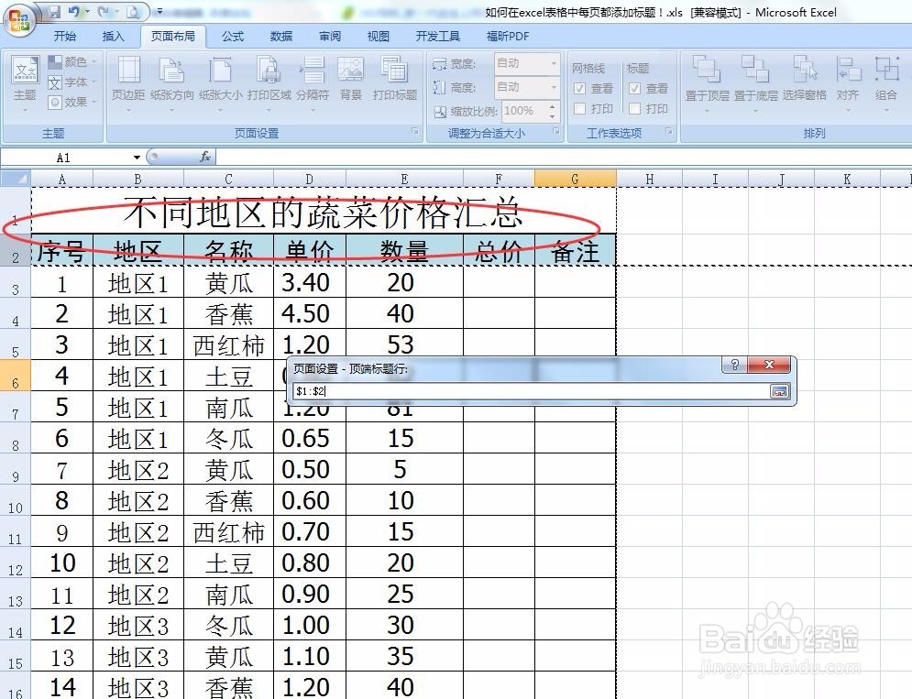Switch to the Home (开始) tab
The width and height of the screenshot is (912, 699).
pos(64,36)
